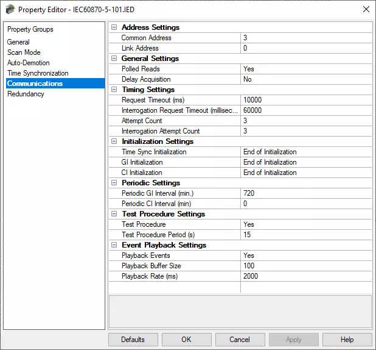Select the Periodic CI Interval (min) label
The height and width of the screenshot is (350, 376).
point(156,204)
